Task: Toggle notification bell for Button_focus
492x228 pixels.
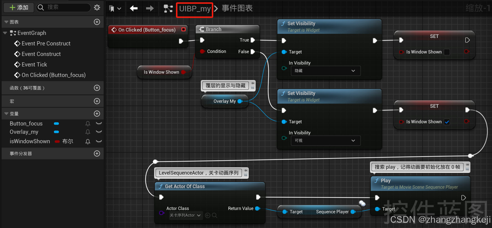Action: pyautogui.click(x=88, y=124)
